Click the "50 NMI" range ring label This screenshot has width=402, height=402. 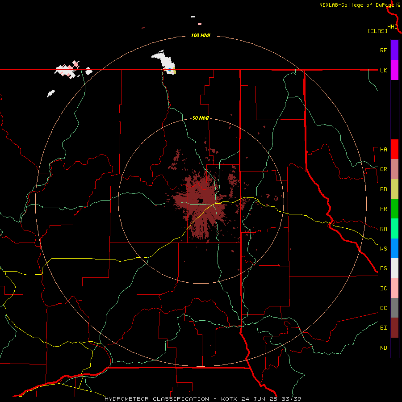pyautogui.click(x=201, y=118)
